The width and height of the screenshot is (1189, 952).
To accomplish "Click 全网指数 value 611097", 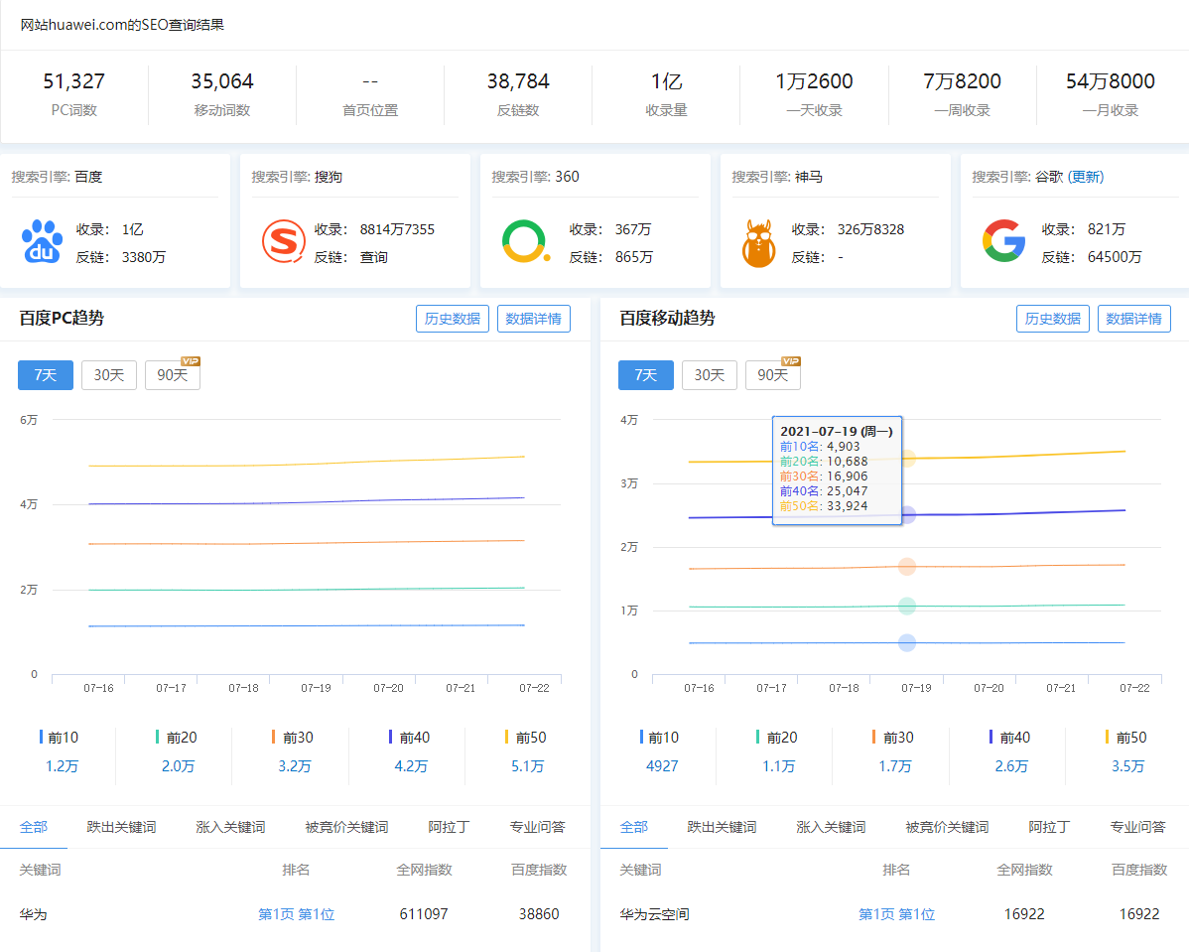I will click(x=424, y=914).
